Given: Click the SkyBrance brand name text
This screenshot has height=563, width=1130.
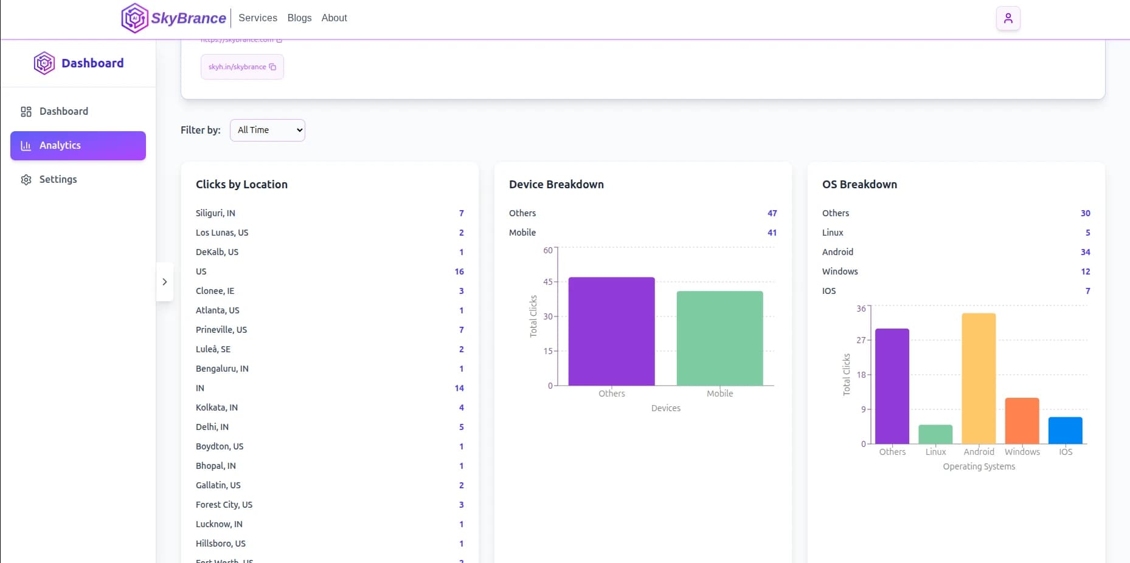Looking at the screenshot, I should 189,18.
